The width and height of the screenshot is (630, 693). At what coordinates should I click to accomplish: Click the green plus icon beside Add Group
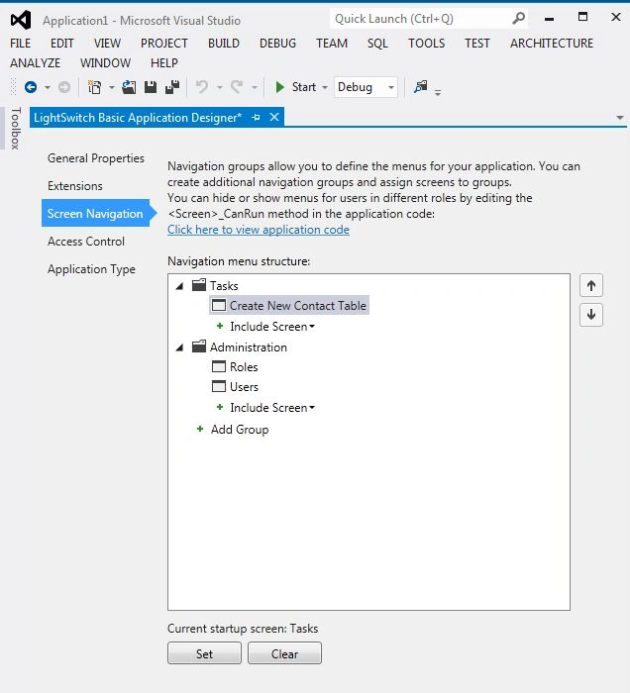pyautogui.click(x=200, y=429)
